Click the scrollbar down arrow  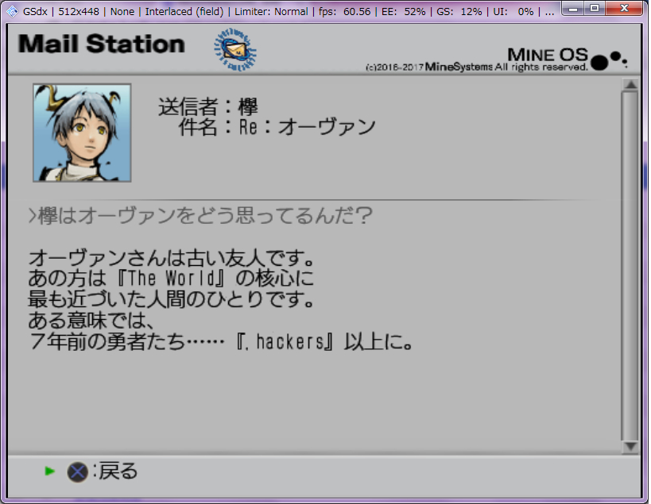(630, 447)
